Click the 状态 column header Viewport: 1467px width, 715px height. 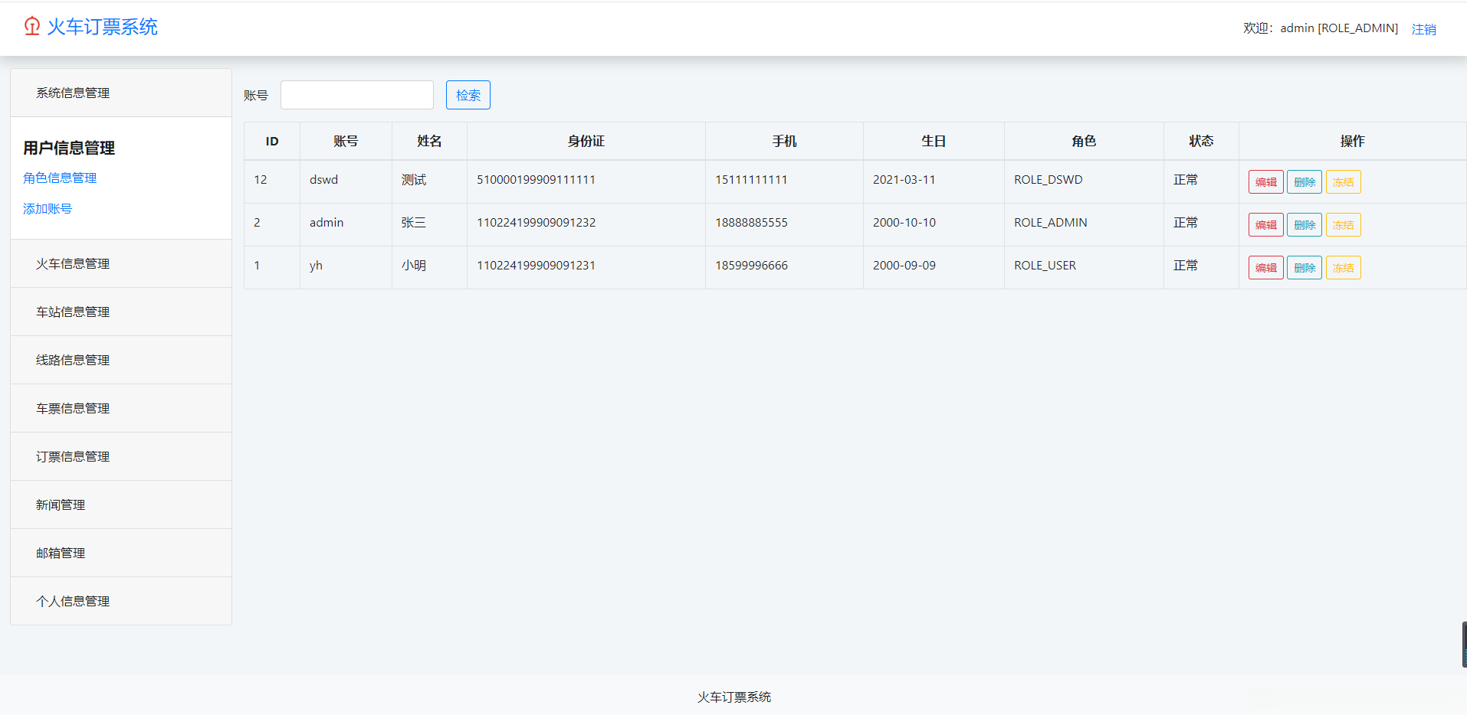pyautogui.click(x=1201, y=141)
